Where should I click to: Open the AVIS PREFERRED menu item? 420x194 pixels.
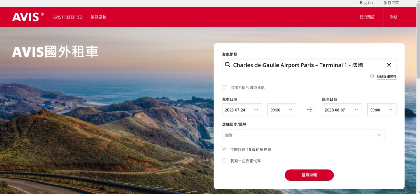[68, 17]
